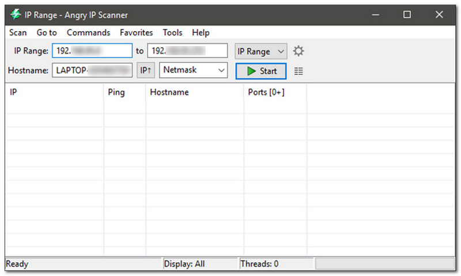Image resolution: width=461 pixels, height=276 pixels.
Task: Sort by the Hostname column header
Action: pos(195,92)
